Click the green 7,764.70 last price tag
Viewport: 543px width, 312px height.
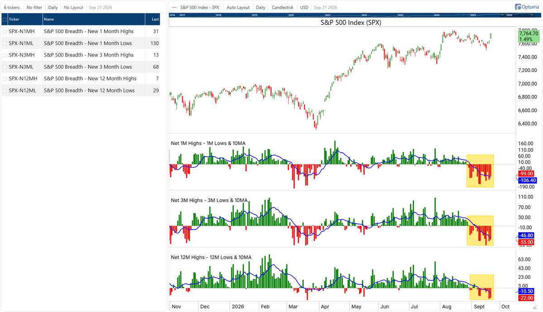[529, 36]
